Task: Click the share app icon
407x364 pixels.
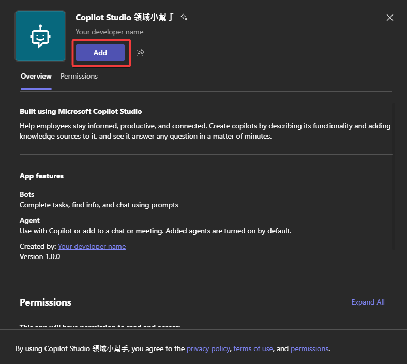Action: click(x=140, y=53)
